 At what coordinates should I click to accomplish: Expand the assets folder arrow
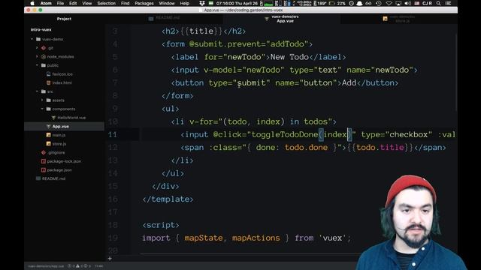click(x=42, y=100)
